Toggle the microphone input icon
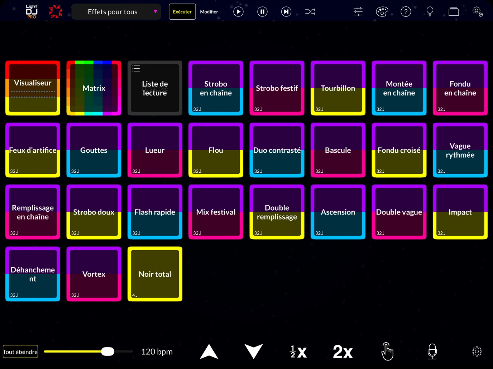This screenshot has width=493, height=369. 432,351
